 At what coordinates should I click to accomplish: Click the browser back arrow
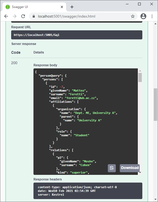[6, 16]
